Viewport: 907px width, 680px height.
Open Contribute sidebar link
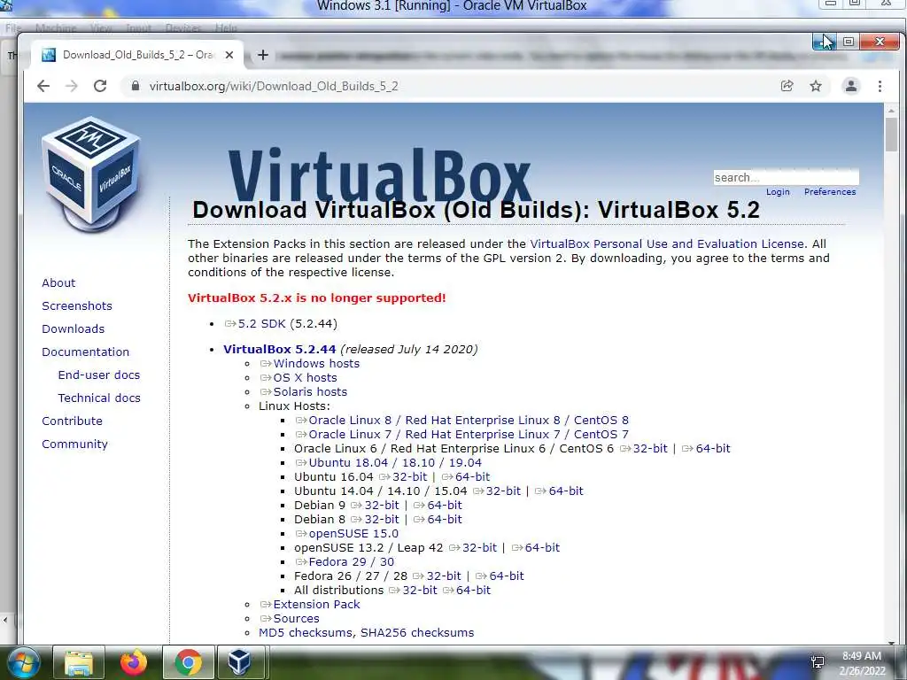[72, 421]
